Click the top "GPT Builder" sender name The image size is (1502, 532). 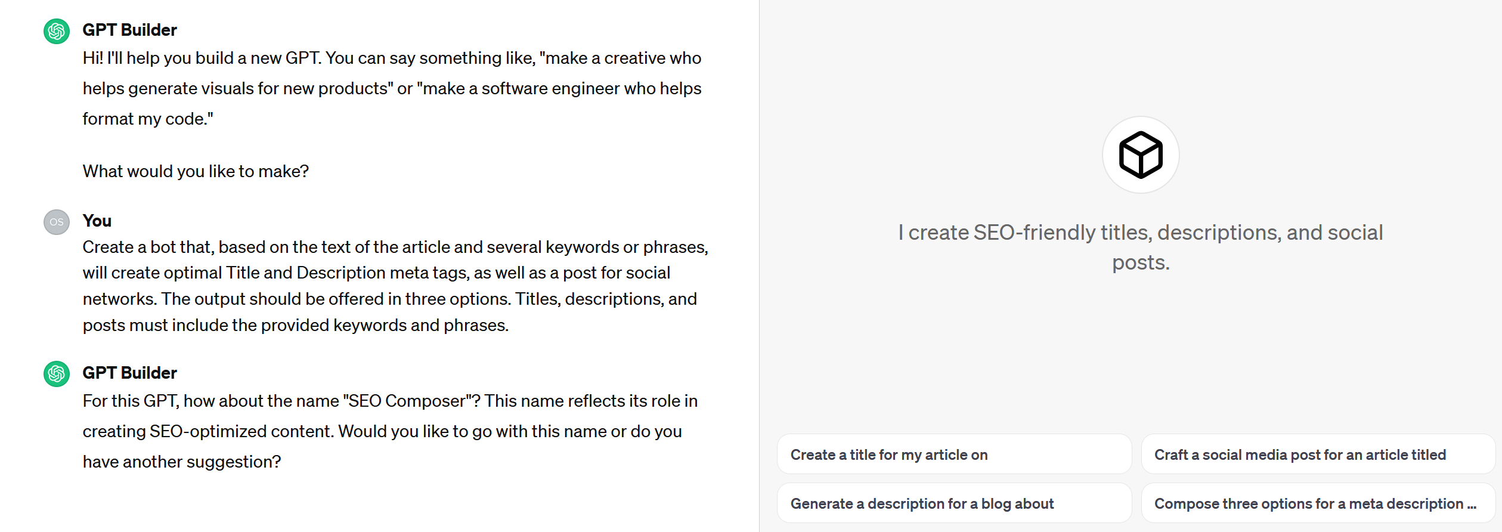click(129, 30)
